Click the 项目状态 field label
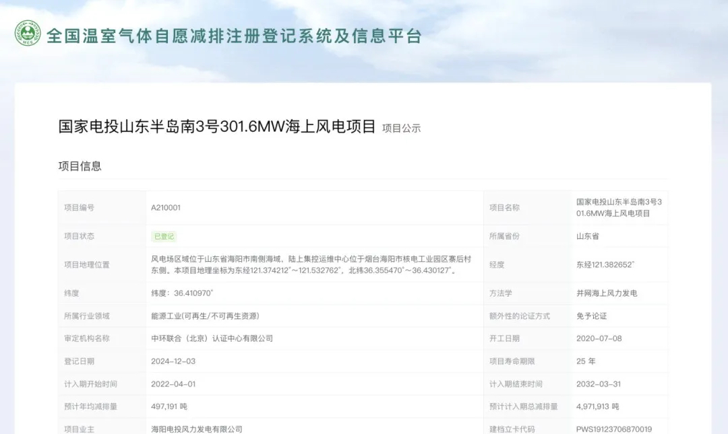This screenshot has width=728, height=434. 79,236
